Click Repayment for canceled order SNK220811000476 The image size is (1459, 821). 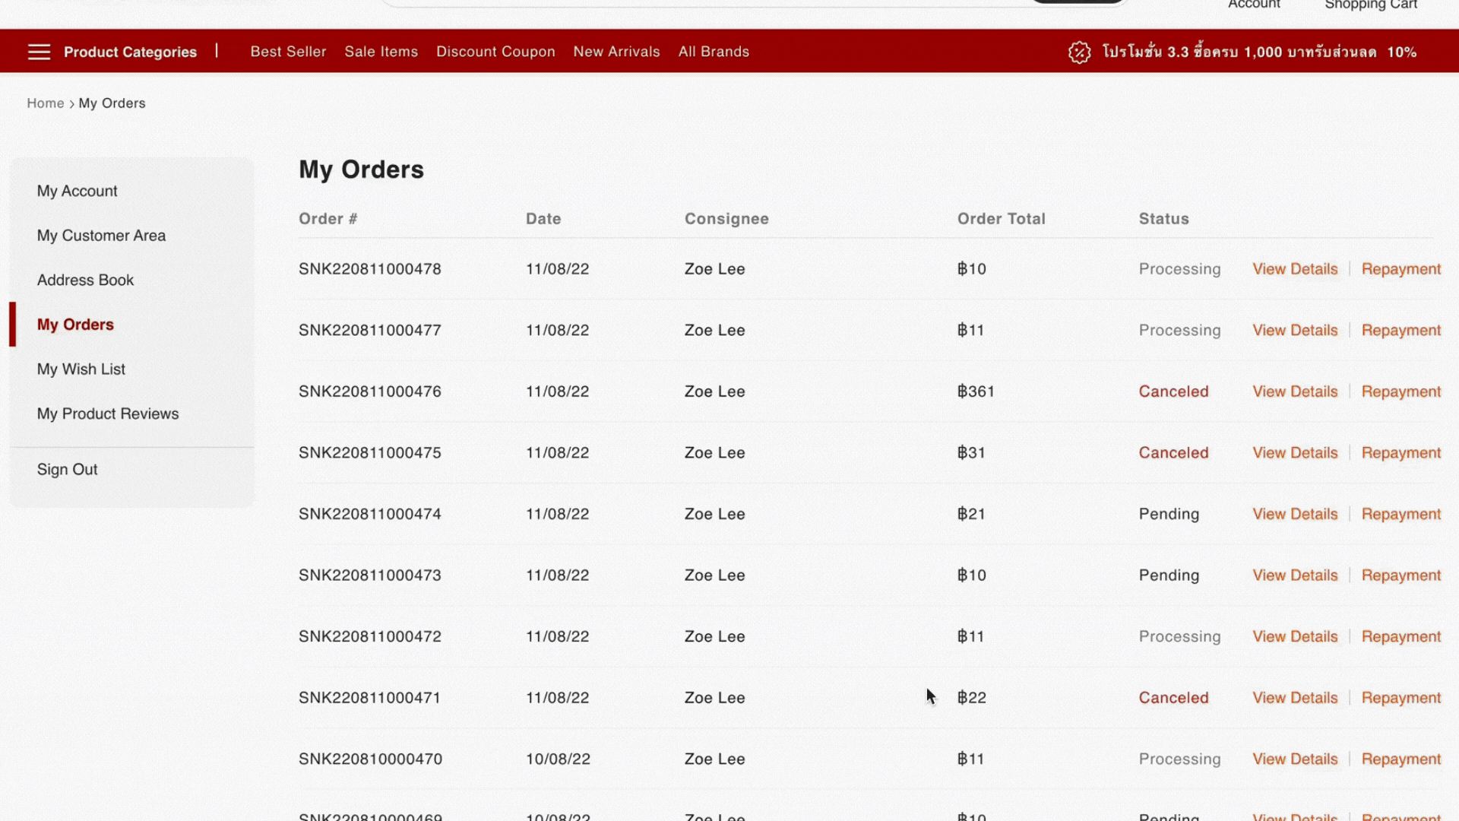[1400, 391]
